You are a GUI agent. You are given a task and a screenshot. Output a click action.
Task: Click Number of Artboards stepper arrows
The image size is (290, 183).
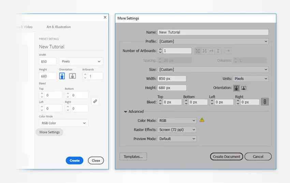click(x=160, y=51)
